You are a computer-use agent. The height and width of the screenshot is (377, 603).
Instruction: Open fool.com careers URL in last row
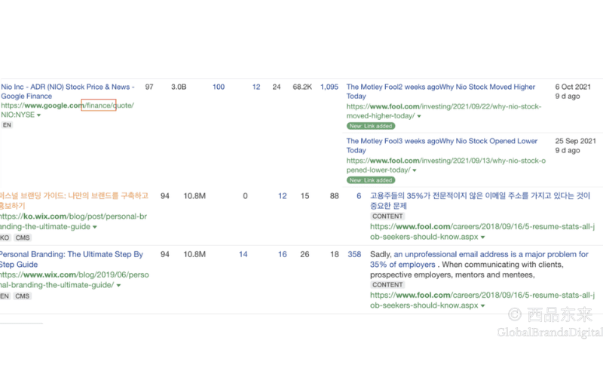pyautogui.click(x=482, y=300)
